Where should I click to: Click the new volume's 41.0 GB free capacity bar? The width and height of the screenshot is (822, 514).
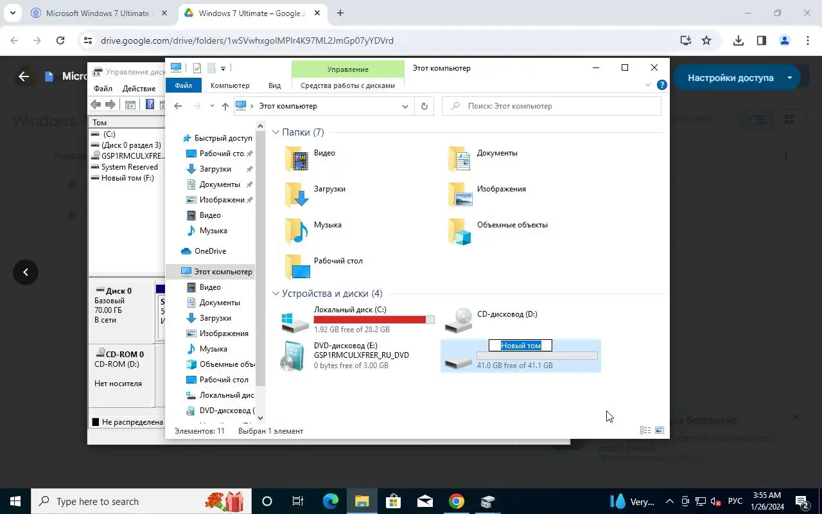(537, 355)
